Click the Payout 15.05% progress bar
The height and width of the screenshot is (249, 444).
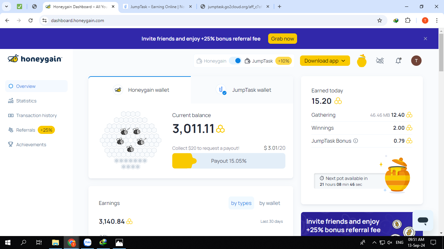(229, 161)
